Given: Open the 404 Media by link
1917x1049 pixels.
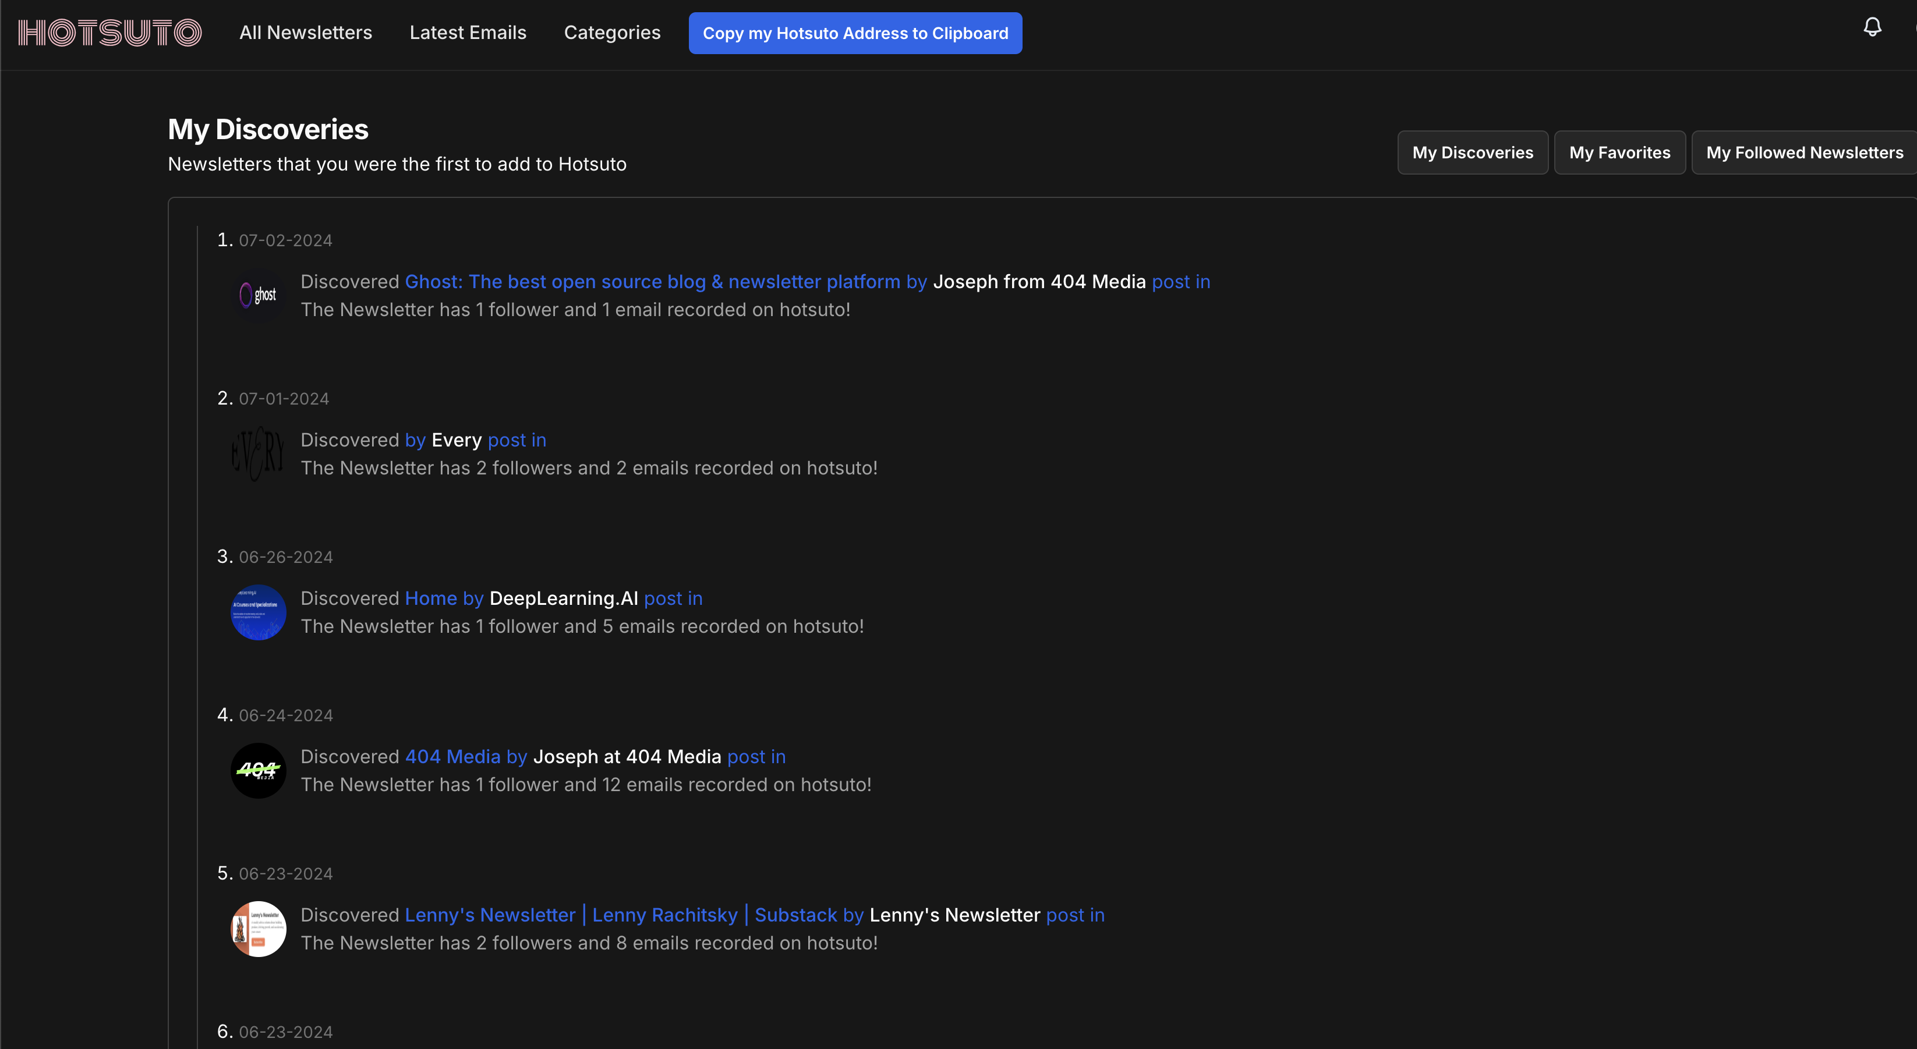Looking at the screenshot, I should tap(466, 757).
